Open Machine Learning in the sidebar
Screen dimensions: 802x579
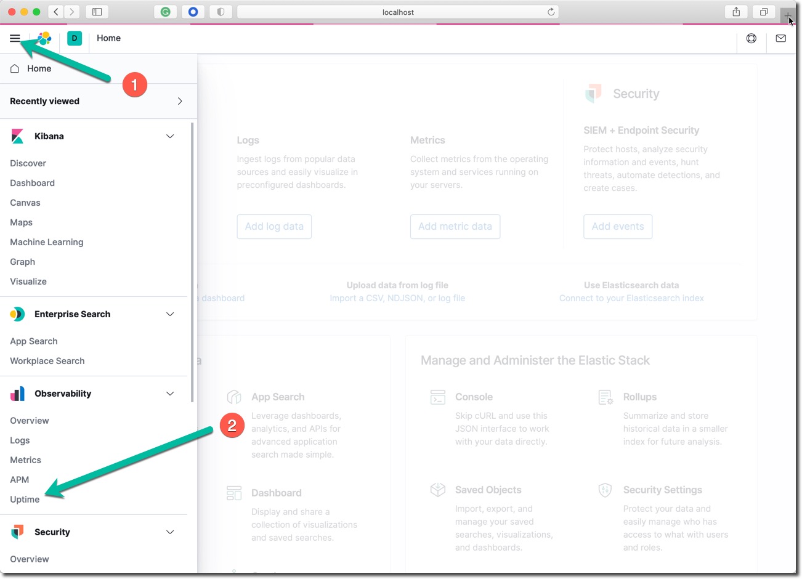point(46,242)
